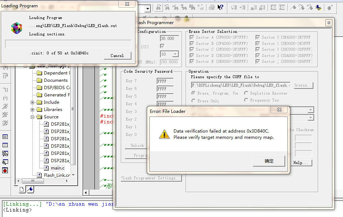
Task: Toggle the (/2) clock divider checkbox
Action: pos(162,46)
